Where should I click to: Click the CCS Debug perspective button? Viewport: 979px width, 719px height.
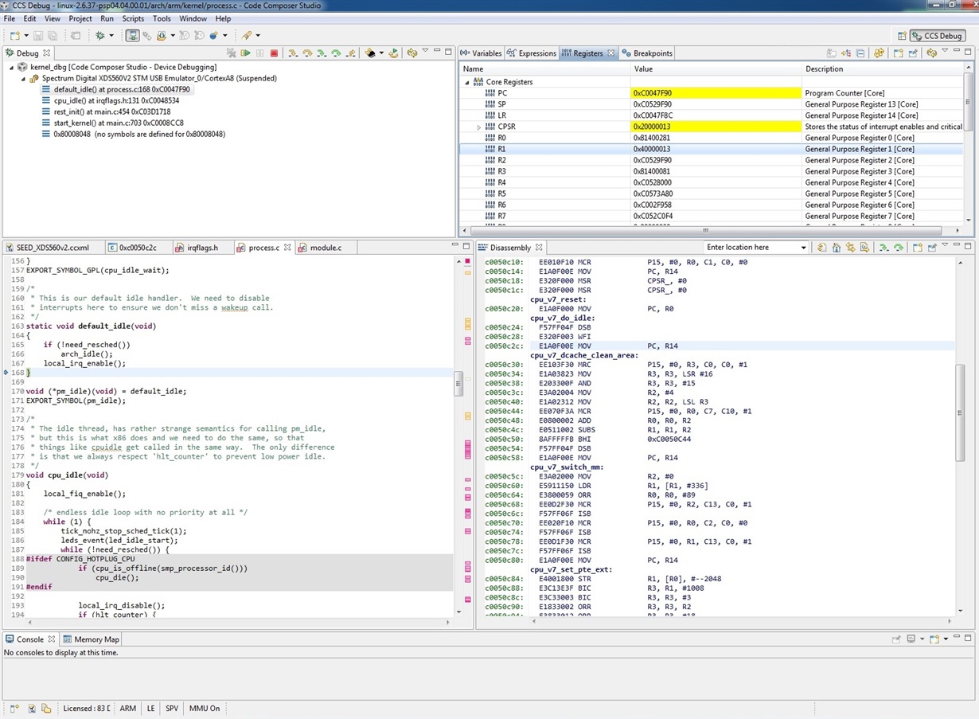coord(938,35)
